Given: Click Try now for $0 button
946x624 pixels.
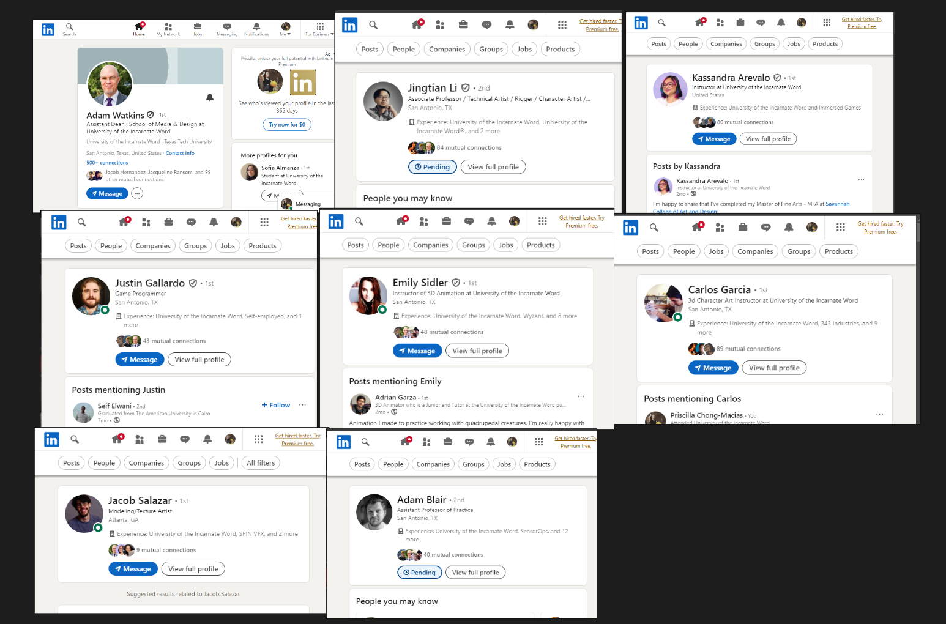Looking at the screenshot, I should coord(287,124).
